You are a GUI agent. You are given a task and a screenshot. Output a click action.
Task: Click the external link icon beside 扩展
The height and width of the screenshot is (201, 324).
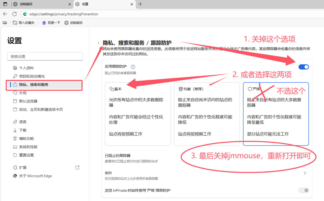click(x=77, y=168)
